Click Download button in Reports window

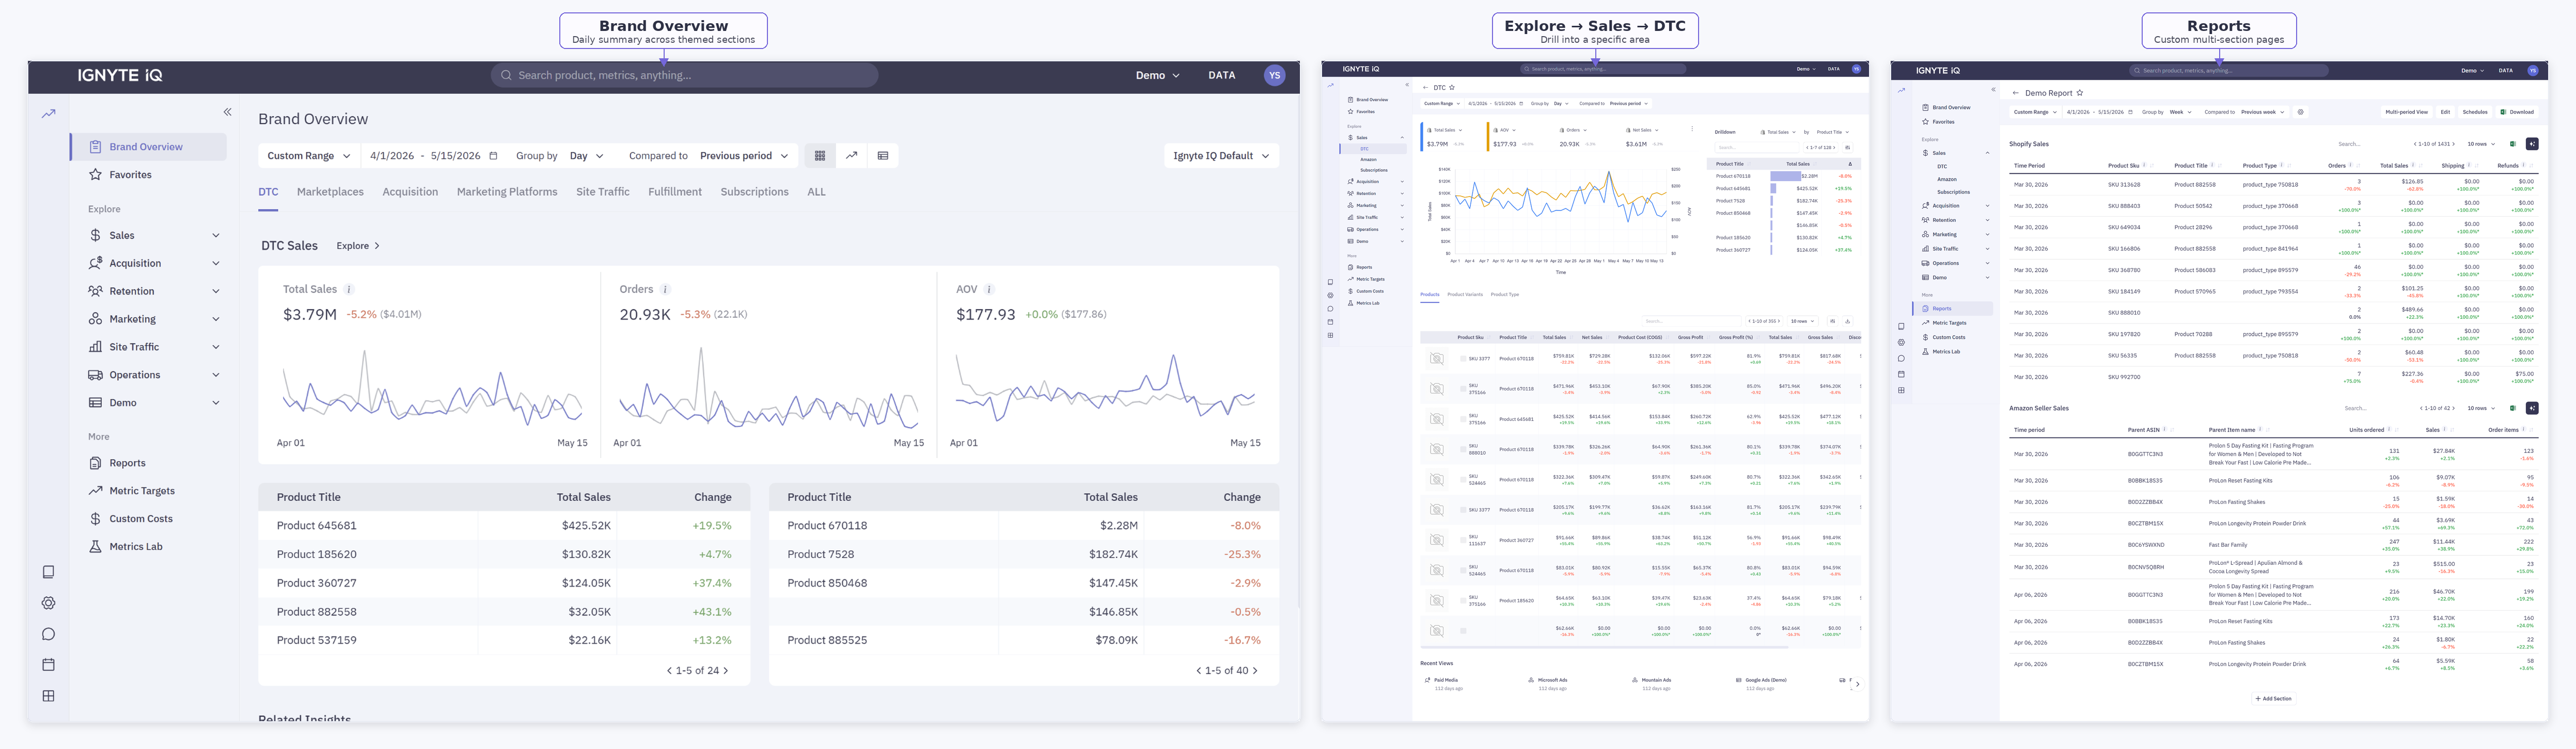[2517, 112]
